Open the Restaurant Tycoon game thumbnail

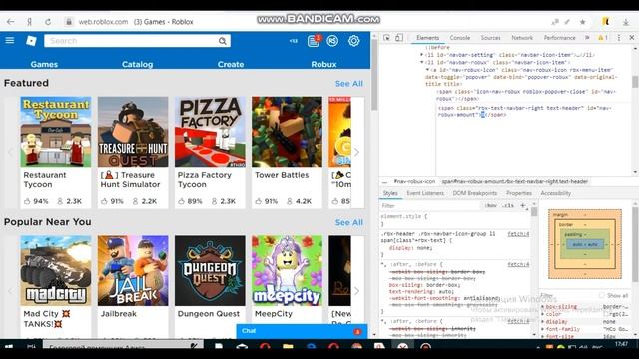coord(56,132)
